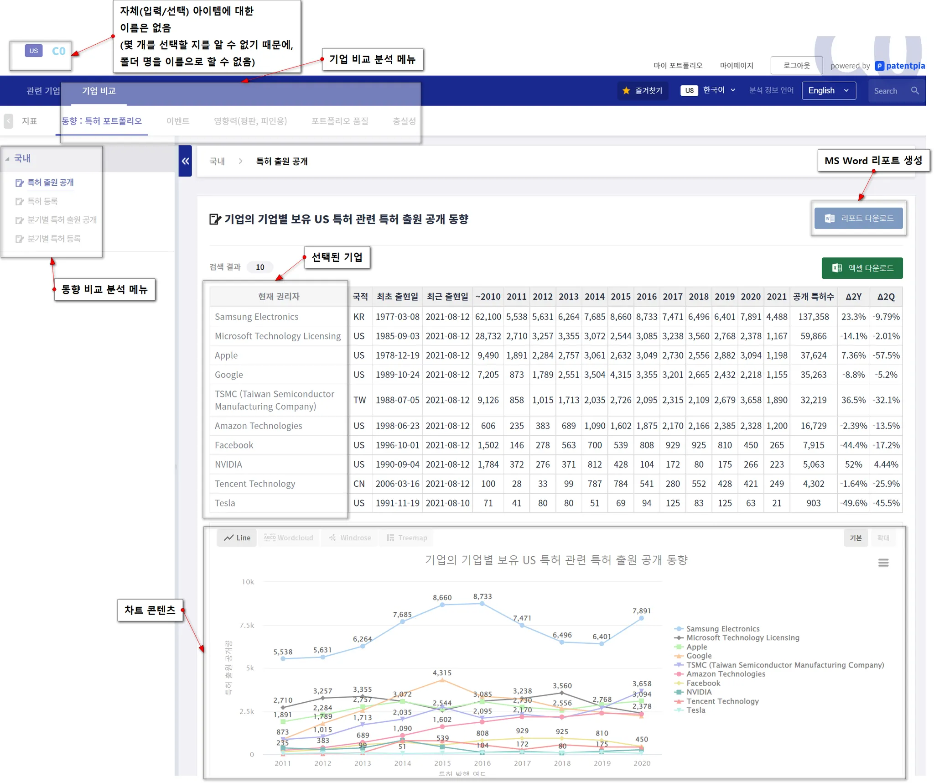Click the 리포트 다운로드 Word report button
The width and height of the screenshot is (934, 783).
(858, 219)
